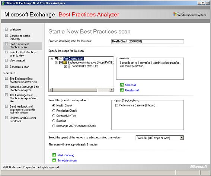Select Exchange 2007 Readiness Check radio button
The image size is (211, 176).
point(54,126)
